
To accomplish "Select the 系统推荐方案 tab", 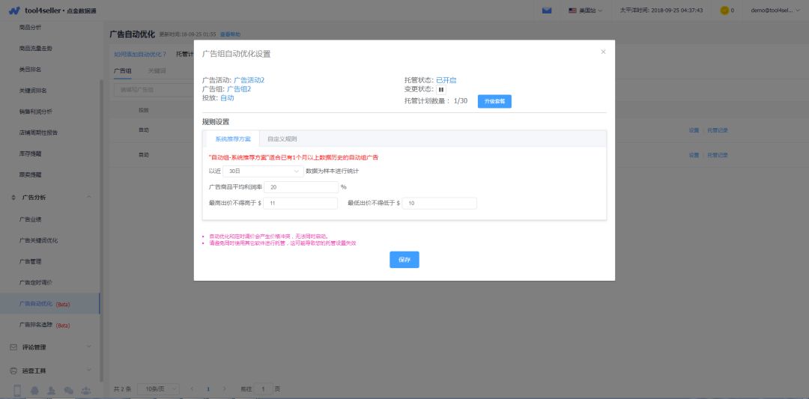I will pyautogui.click(x=232, y=139).
